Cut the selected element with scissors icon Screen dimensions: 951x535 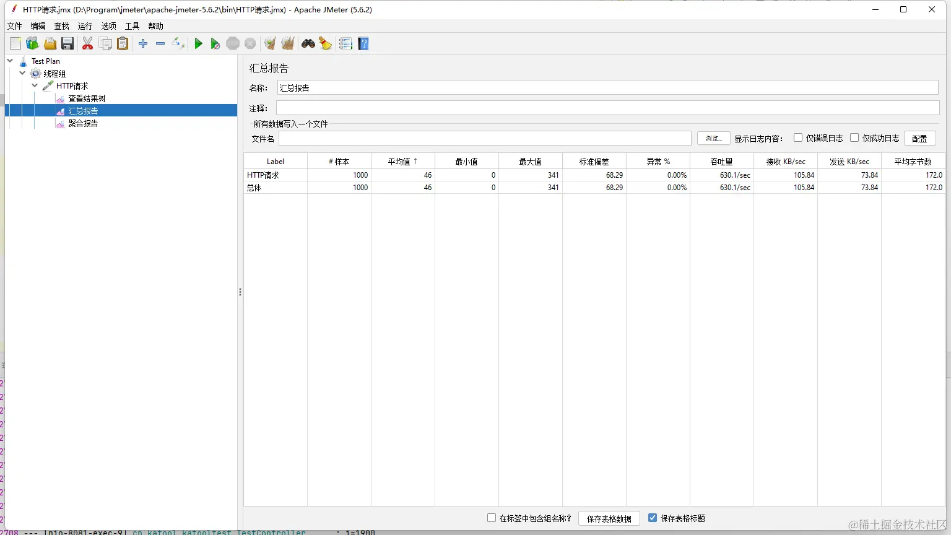pyautogui.click(x=87, y=43)
